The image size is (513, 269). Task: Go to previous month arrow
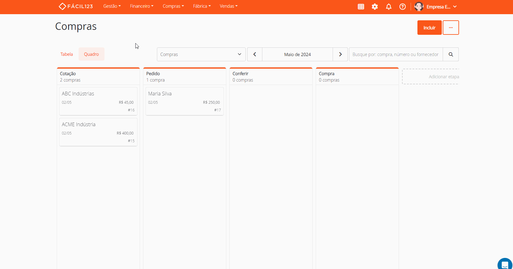(x=255, y=54)
